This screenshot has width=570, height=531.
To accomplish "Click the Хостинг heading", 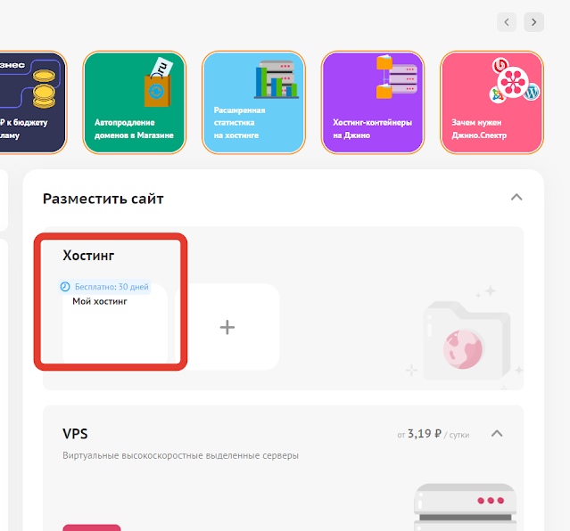I will [88, 256].
